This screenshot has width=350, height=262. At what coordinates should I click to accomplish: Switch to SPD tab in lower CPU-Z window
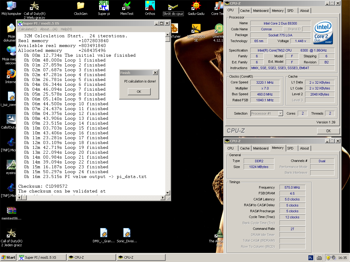point(290,148)
